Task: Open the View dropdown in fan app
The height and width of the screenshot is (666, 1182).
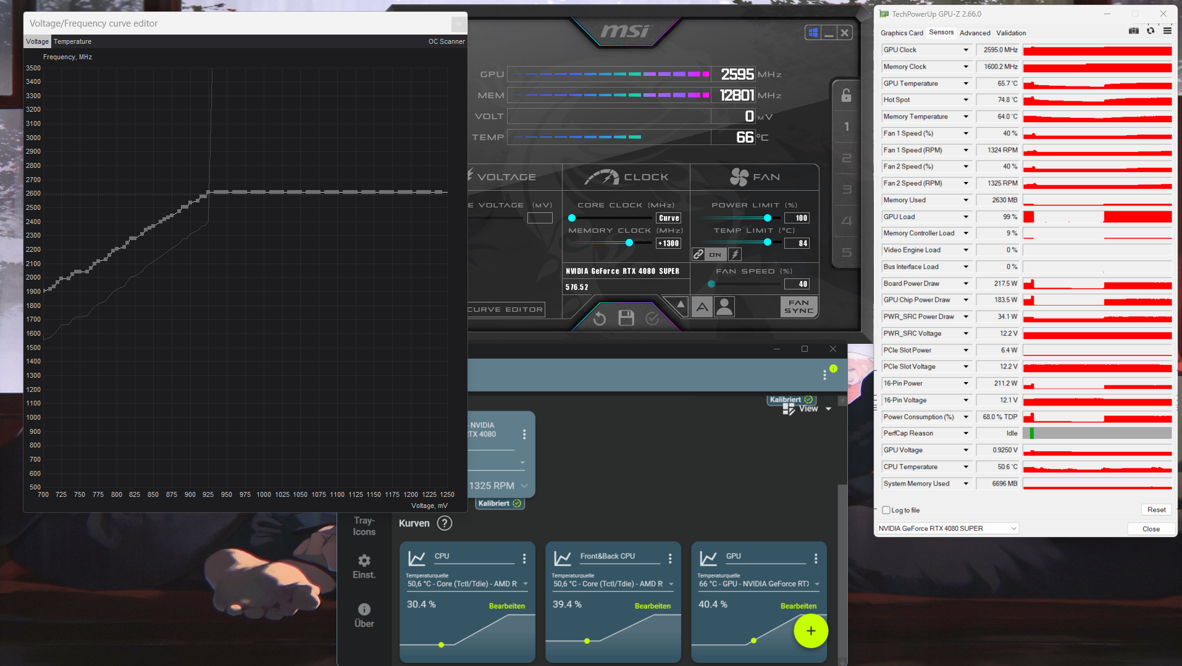Action: click(x=808, y=409)
